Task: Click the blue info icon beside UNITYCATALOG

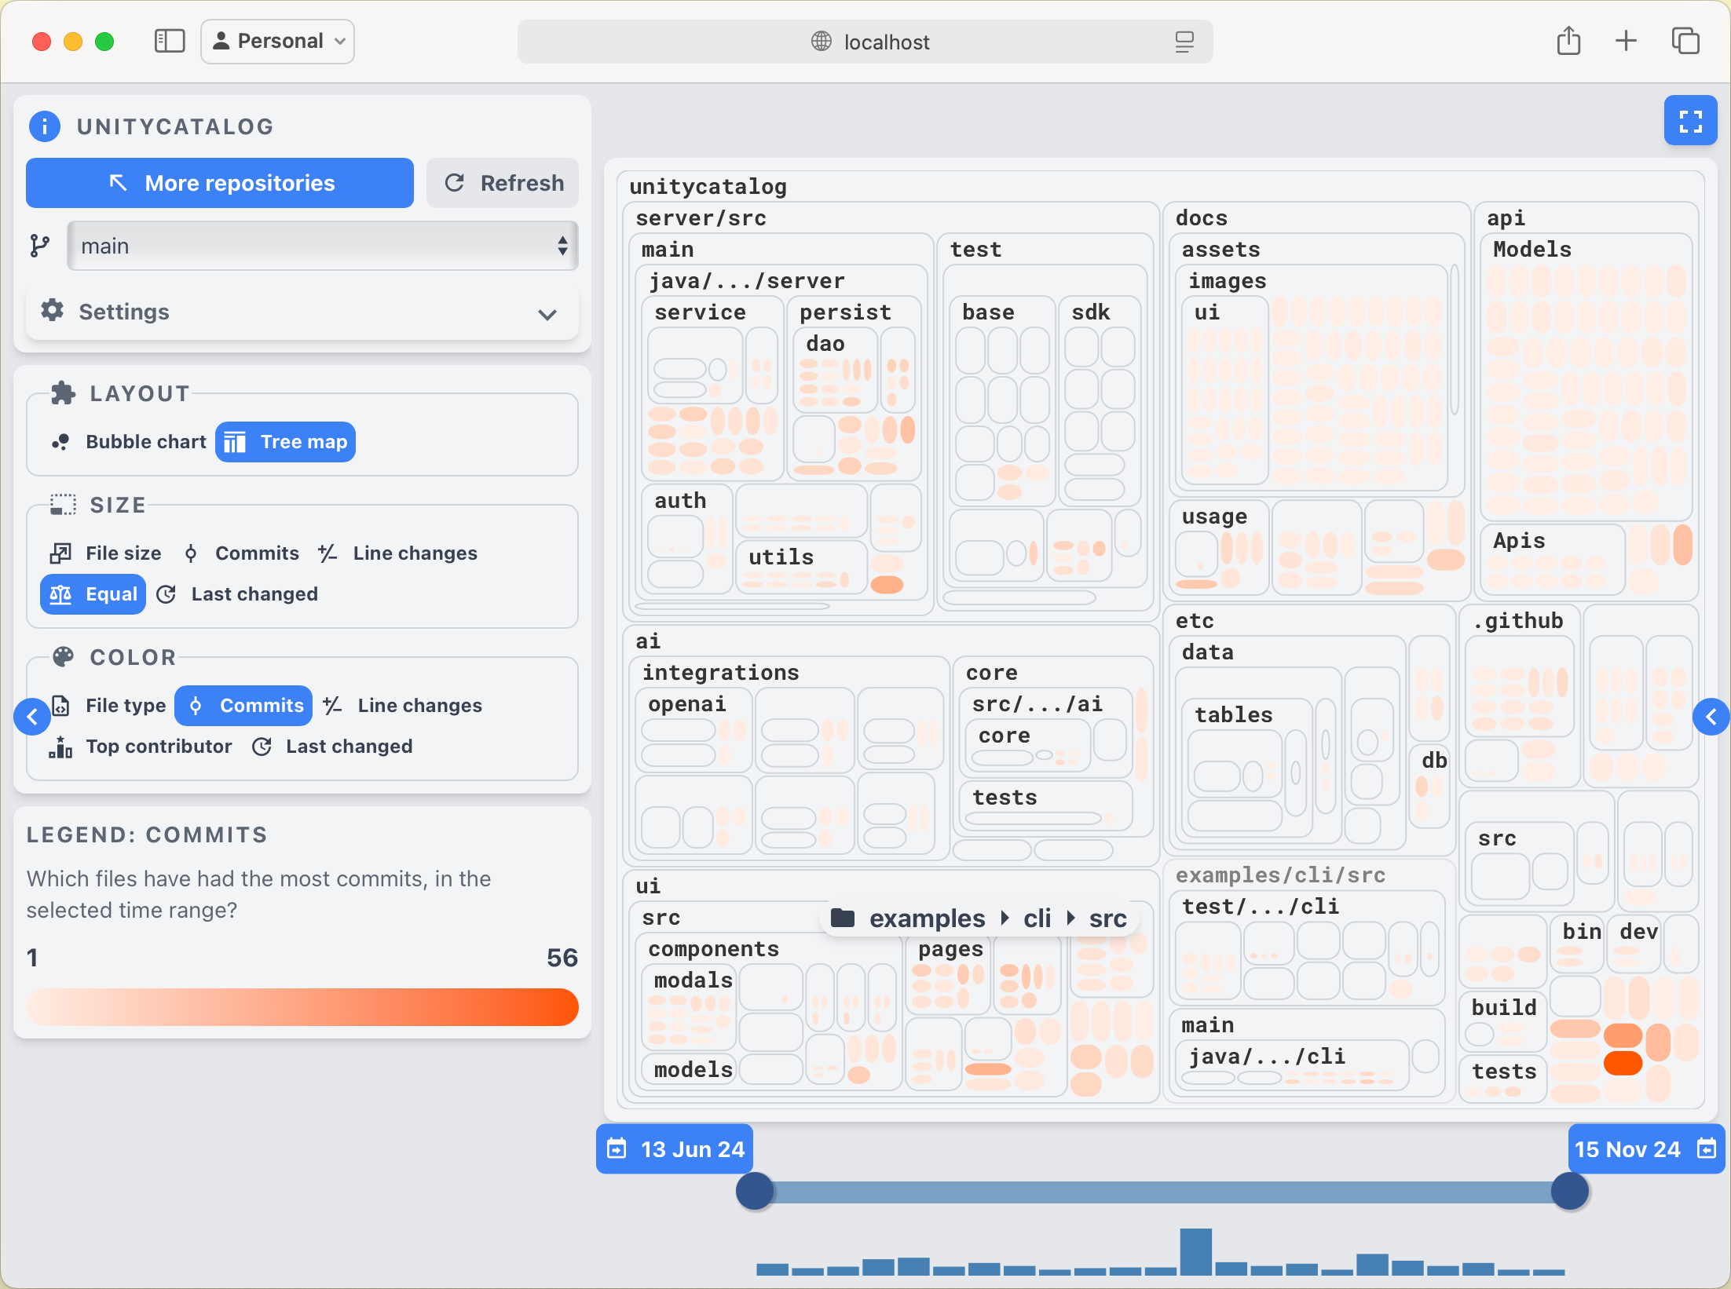Action: coord(45,126)
